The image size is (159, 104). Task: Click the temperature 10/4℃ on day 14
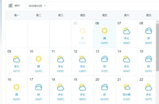tap(127, 71)
